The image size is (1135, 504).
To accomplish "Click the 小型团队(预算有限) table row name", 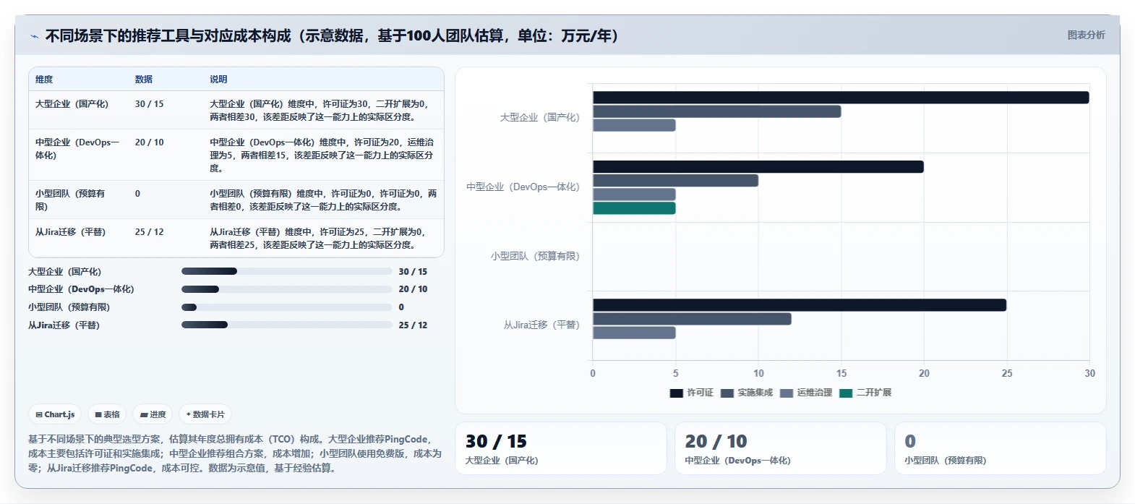I will pyautogui.click(x=71, y=200).
